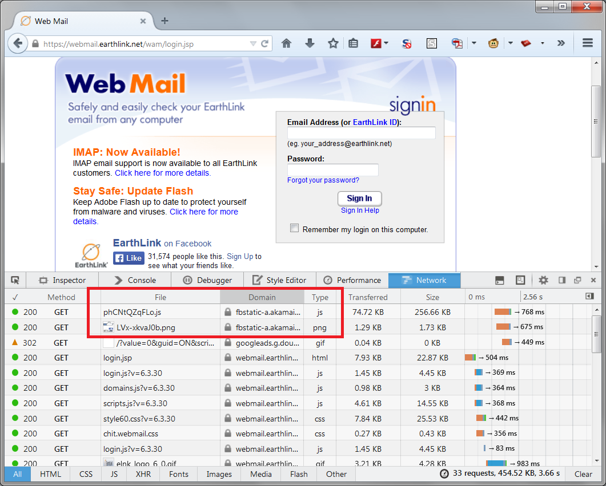Open DevTools settings gear
The width and height of the screenshot is (606, 486).
point(543,280)
